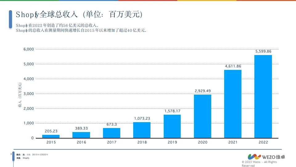Click the 5,000 y-axis tick label
This screenshot has width=296, height=167.
(x=29, y=64)
